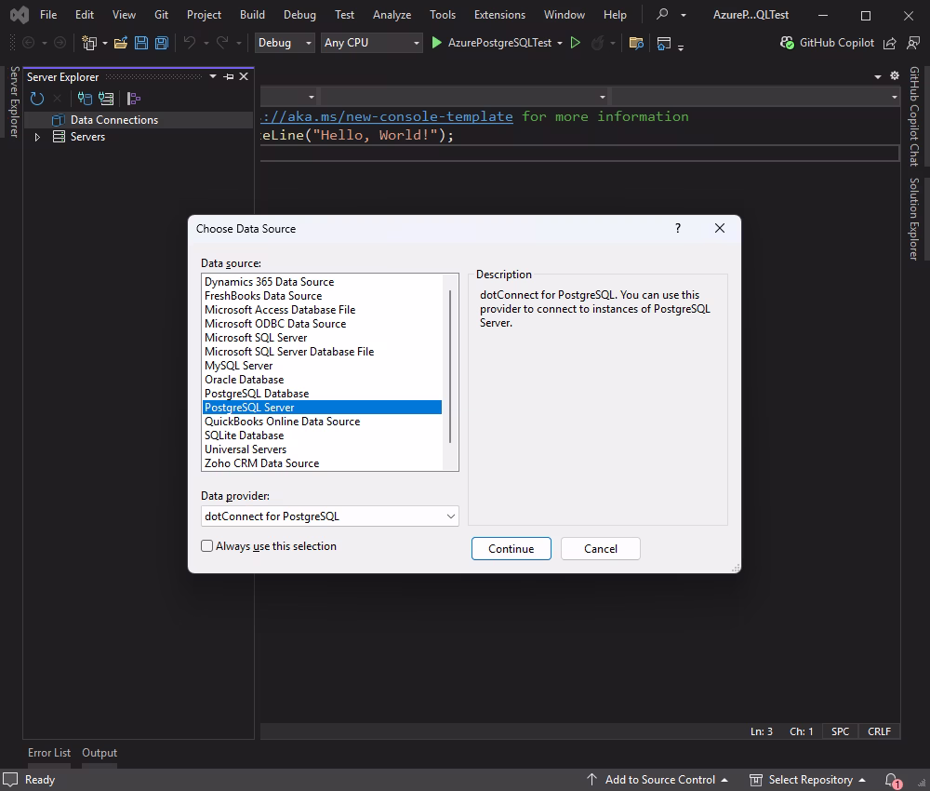Image resolution: width=930 pixels, height=791 pixels.
Task: Open the Debug configuration dropdown
Action: tap(282, 42)
